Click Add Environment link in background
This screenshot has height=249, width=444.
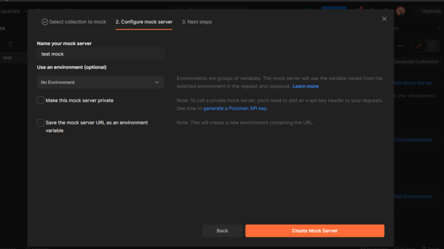413,196
